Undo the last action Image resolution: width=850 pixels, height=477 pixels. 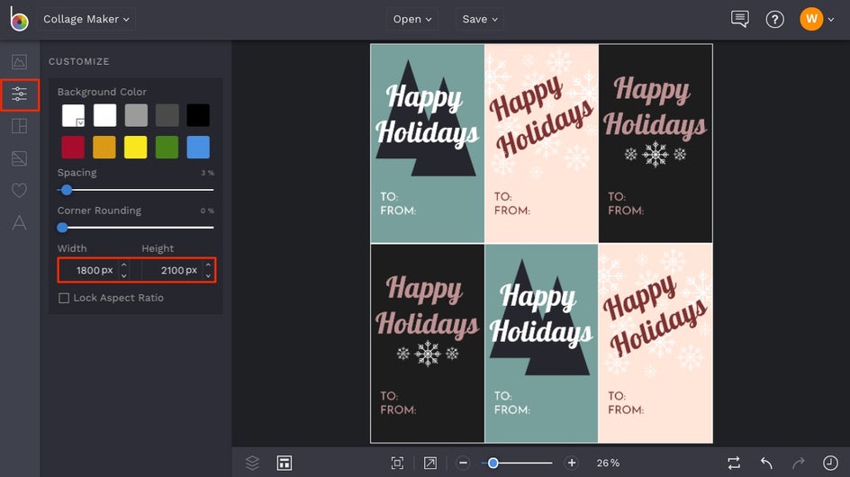click(x=766, y=463)
